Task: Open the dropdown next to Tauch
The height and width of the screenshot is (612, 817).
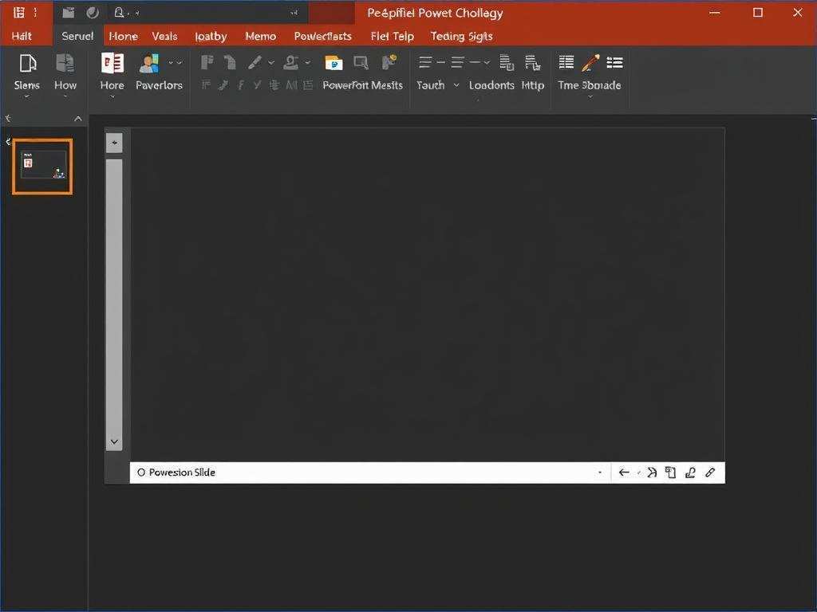Action: pyautogui.click(x=456, y=85)
